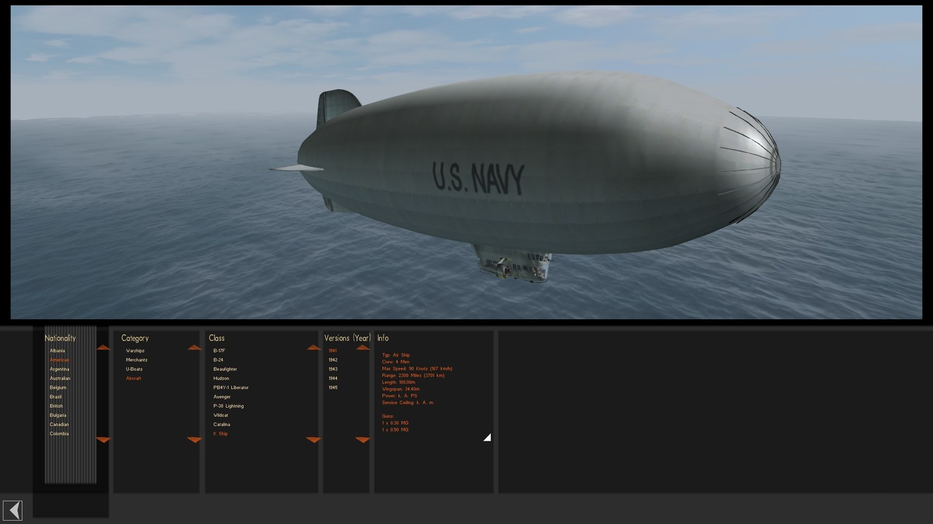Click Versions (Year) list up arrow
Screen dimensions: 933x524
pyautogui.click(x=363, y=348)
